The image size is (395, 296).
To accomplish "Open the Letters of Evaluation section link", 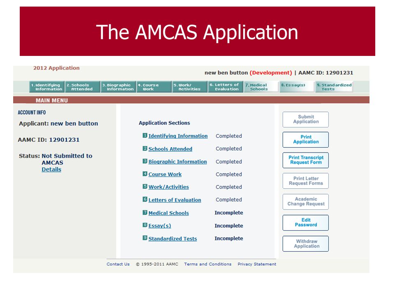I will pyautogui.click(x=174, y=200).
